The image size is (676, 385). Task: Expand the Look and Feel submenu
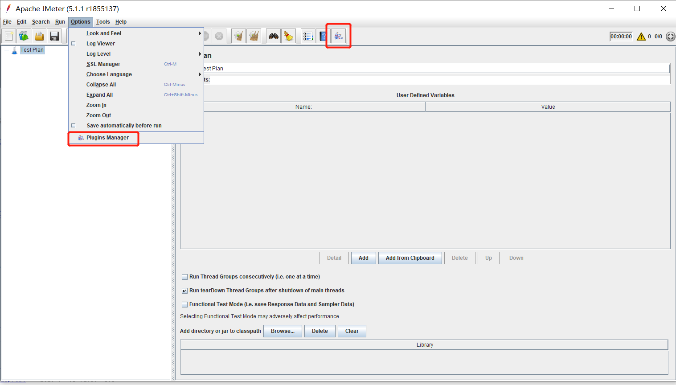click(x=136, y=33)
